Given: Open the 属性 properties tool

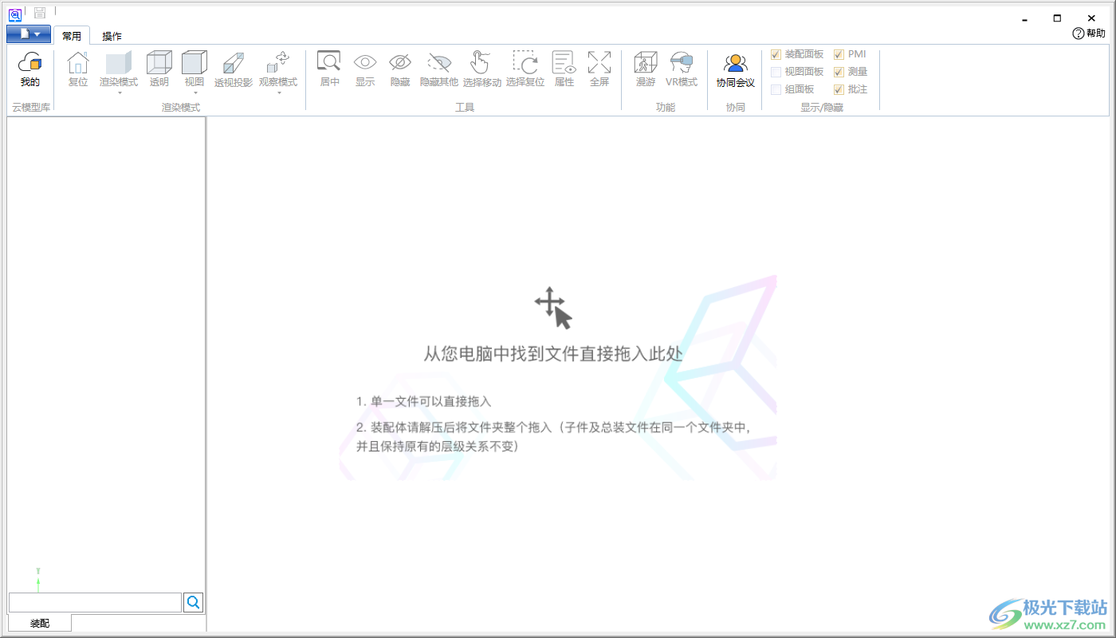Looking at the screenshot, I should point(564,70).
